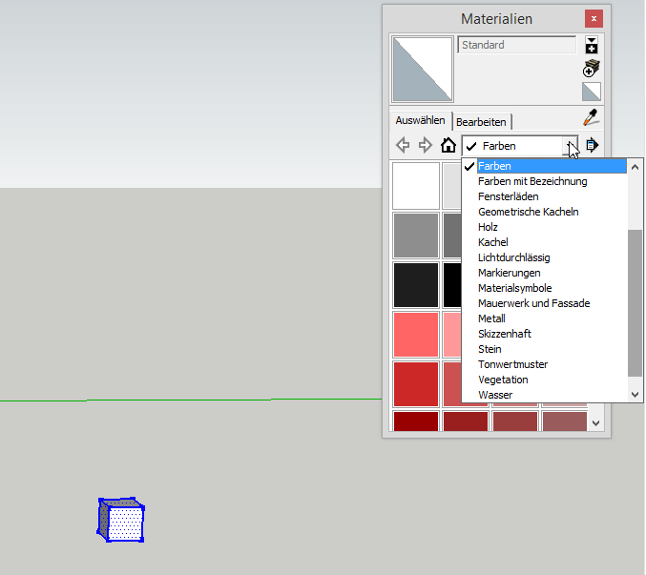This screenshot has height=575, width=646.
Task: Close the Materialien panel
Action: coord(594,18)
